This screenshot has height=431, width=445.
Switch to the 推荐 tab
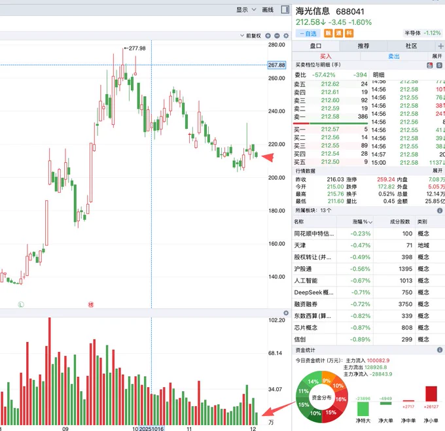363,46
